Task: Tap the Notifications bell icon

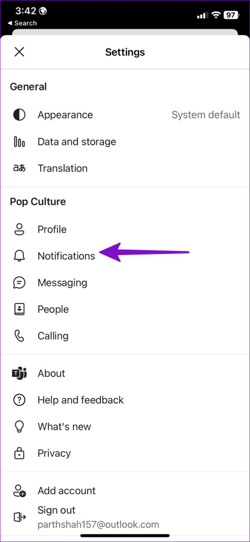Action: tap(19, 256)
